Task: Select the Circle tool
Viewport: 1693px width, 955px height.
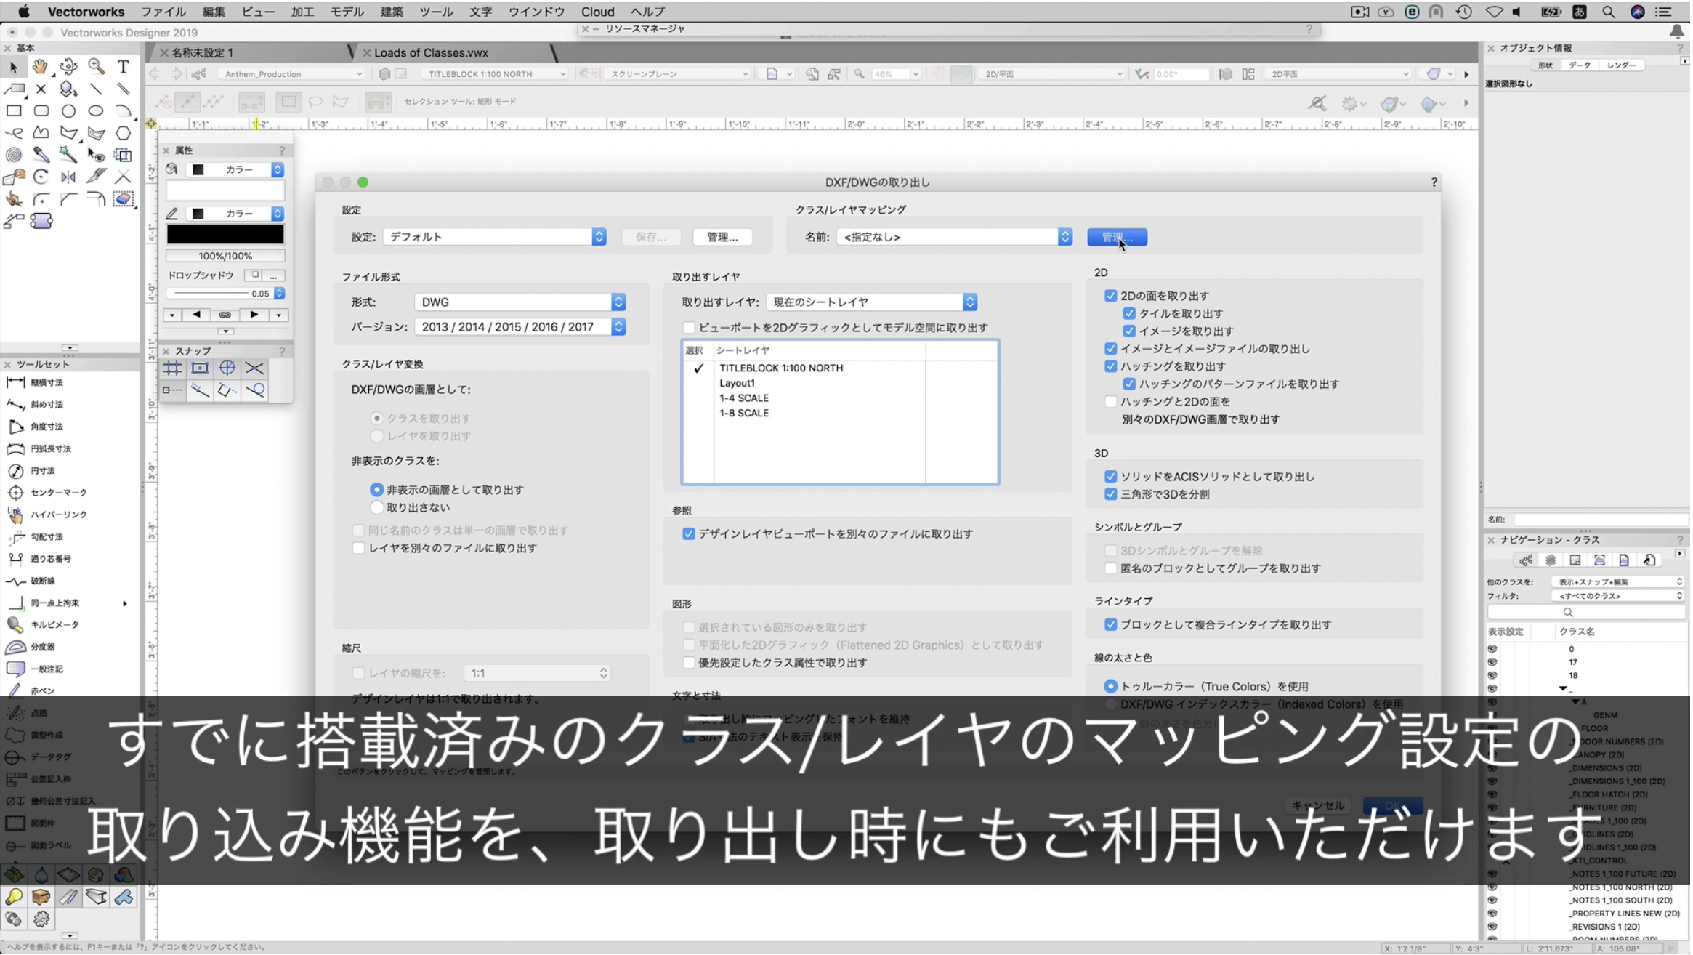Action: click(68, 111)
